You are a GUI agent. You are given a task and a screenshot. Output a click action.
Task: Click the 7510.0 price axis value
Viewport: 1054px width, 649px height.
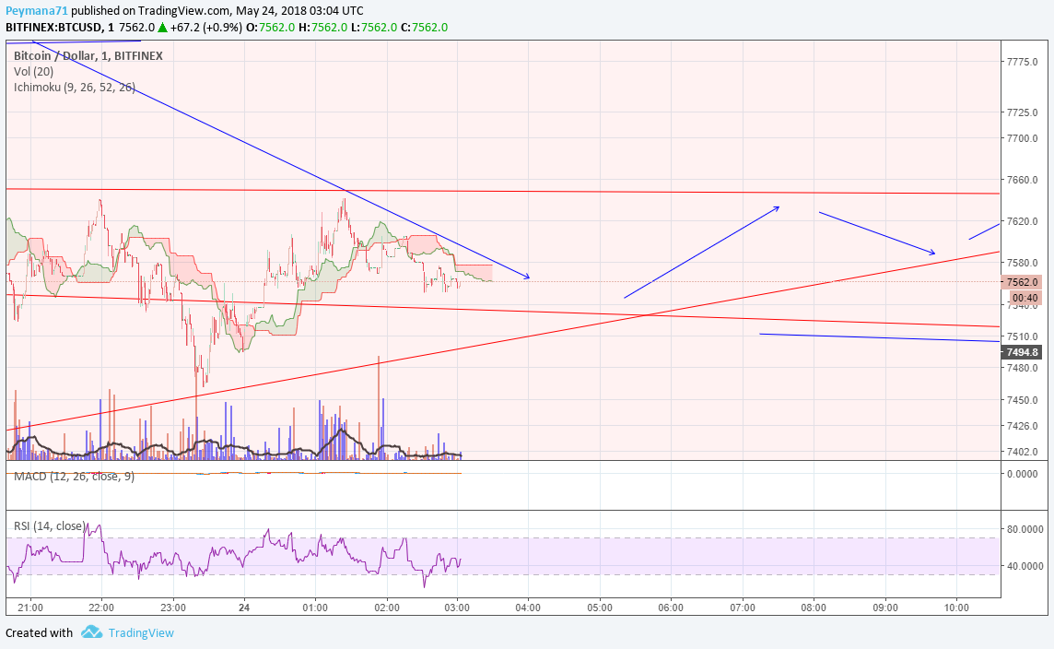tap(1022, 336)
